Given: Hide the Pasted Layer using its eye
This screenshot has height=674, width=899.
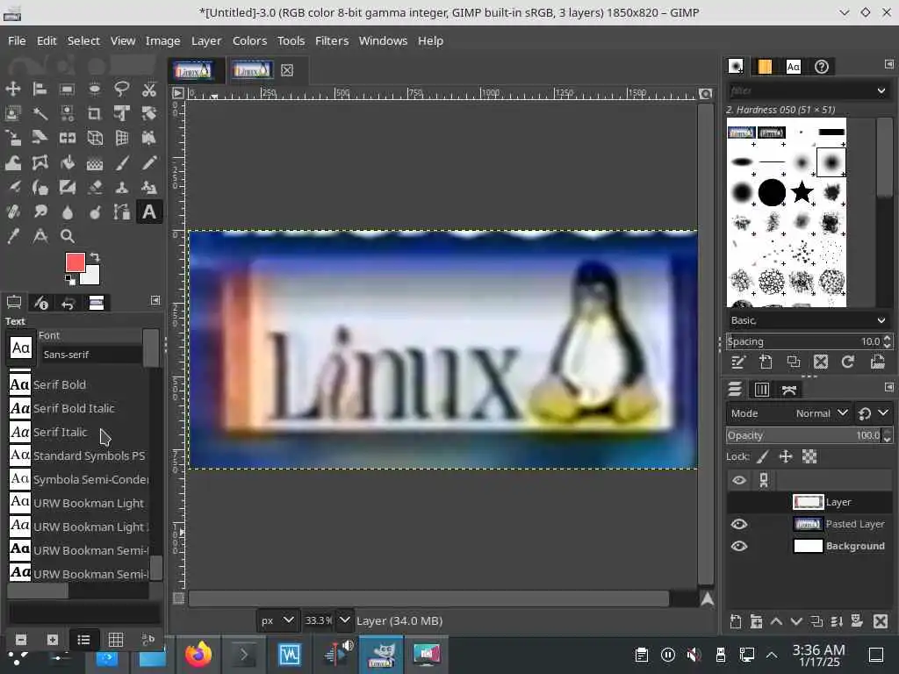Looking at the screenshot, I should click(x=739, y=524).
